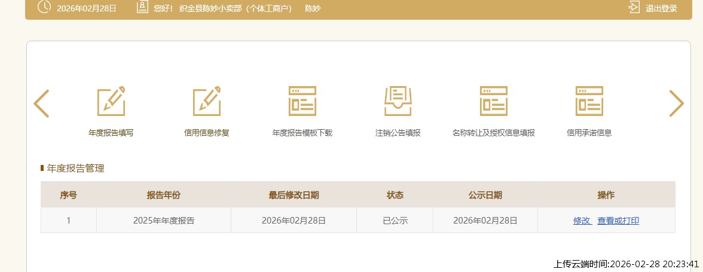Open the 查看或打印 link
Viewport: 703px width, 272px height.
(618, 221)
